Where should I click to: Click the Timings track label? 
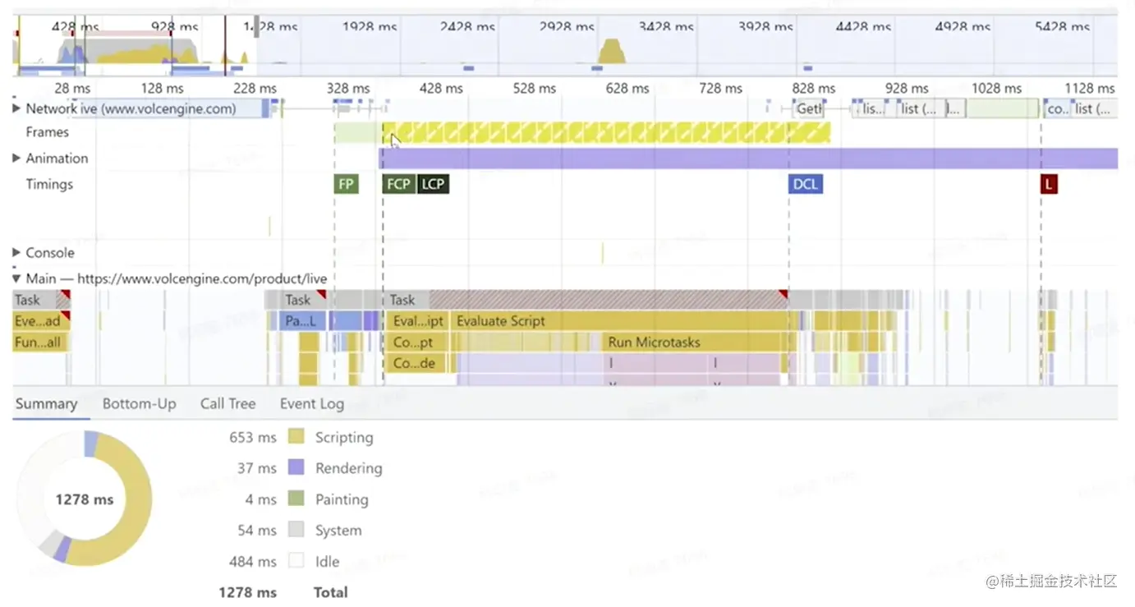click(x=49, y=184)
